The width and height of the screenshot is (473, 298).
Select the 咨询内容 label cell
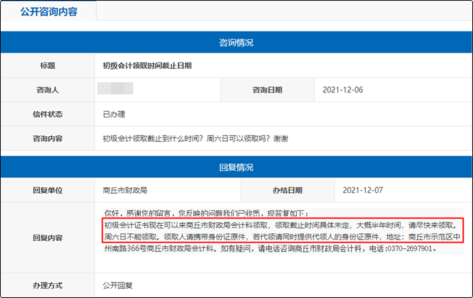pos(48,138)
